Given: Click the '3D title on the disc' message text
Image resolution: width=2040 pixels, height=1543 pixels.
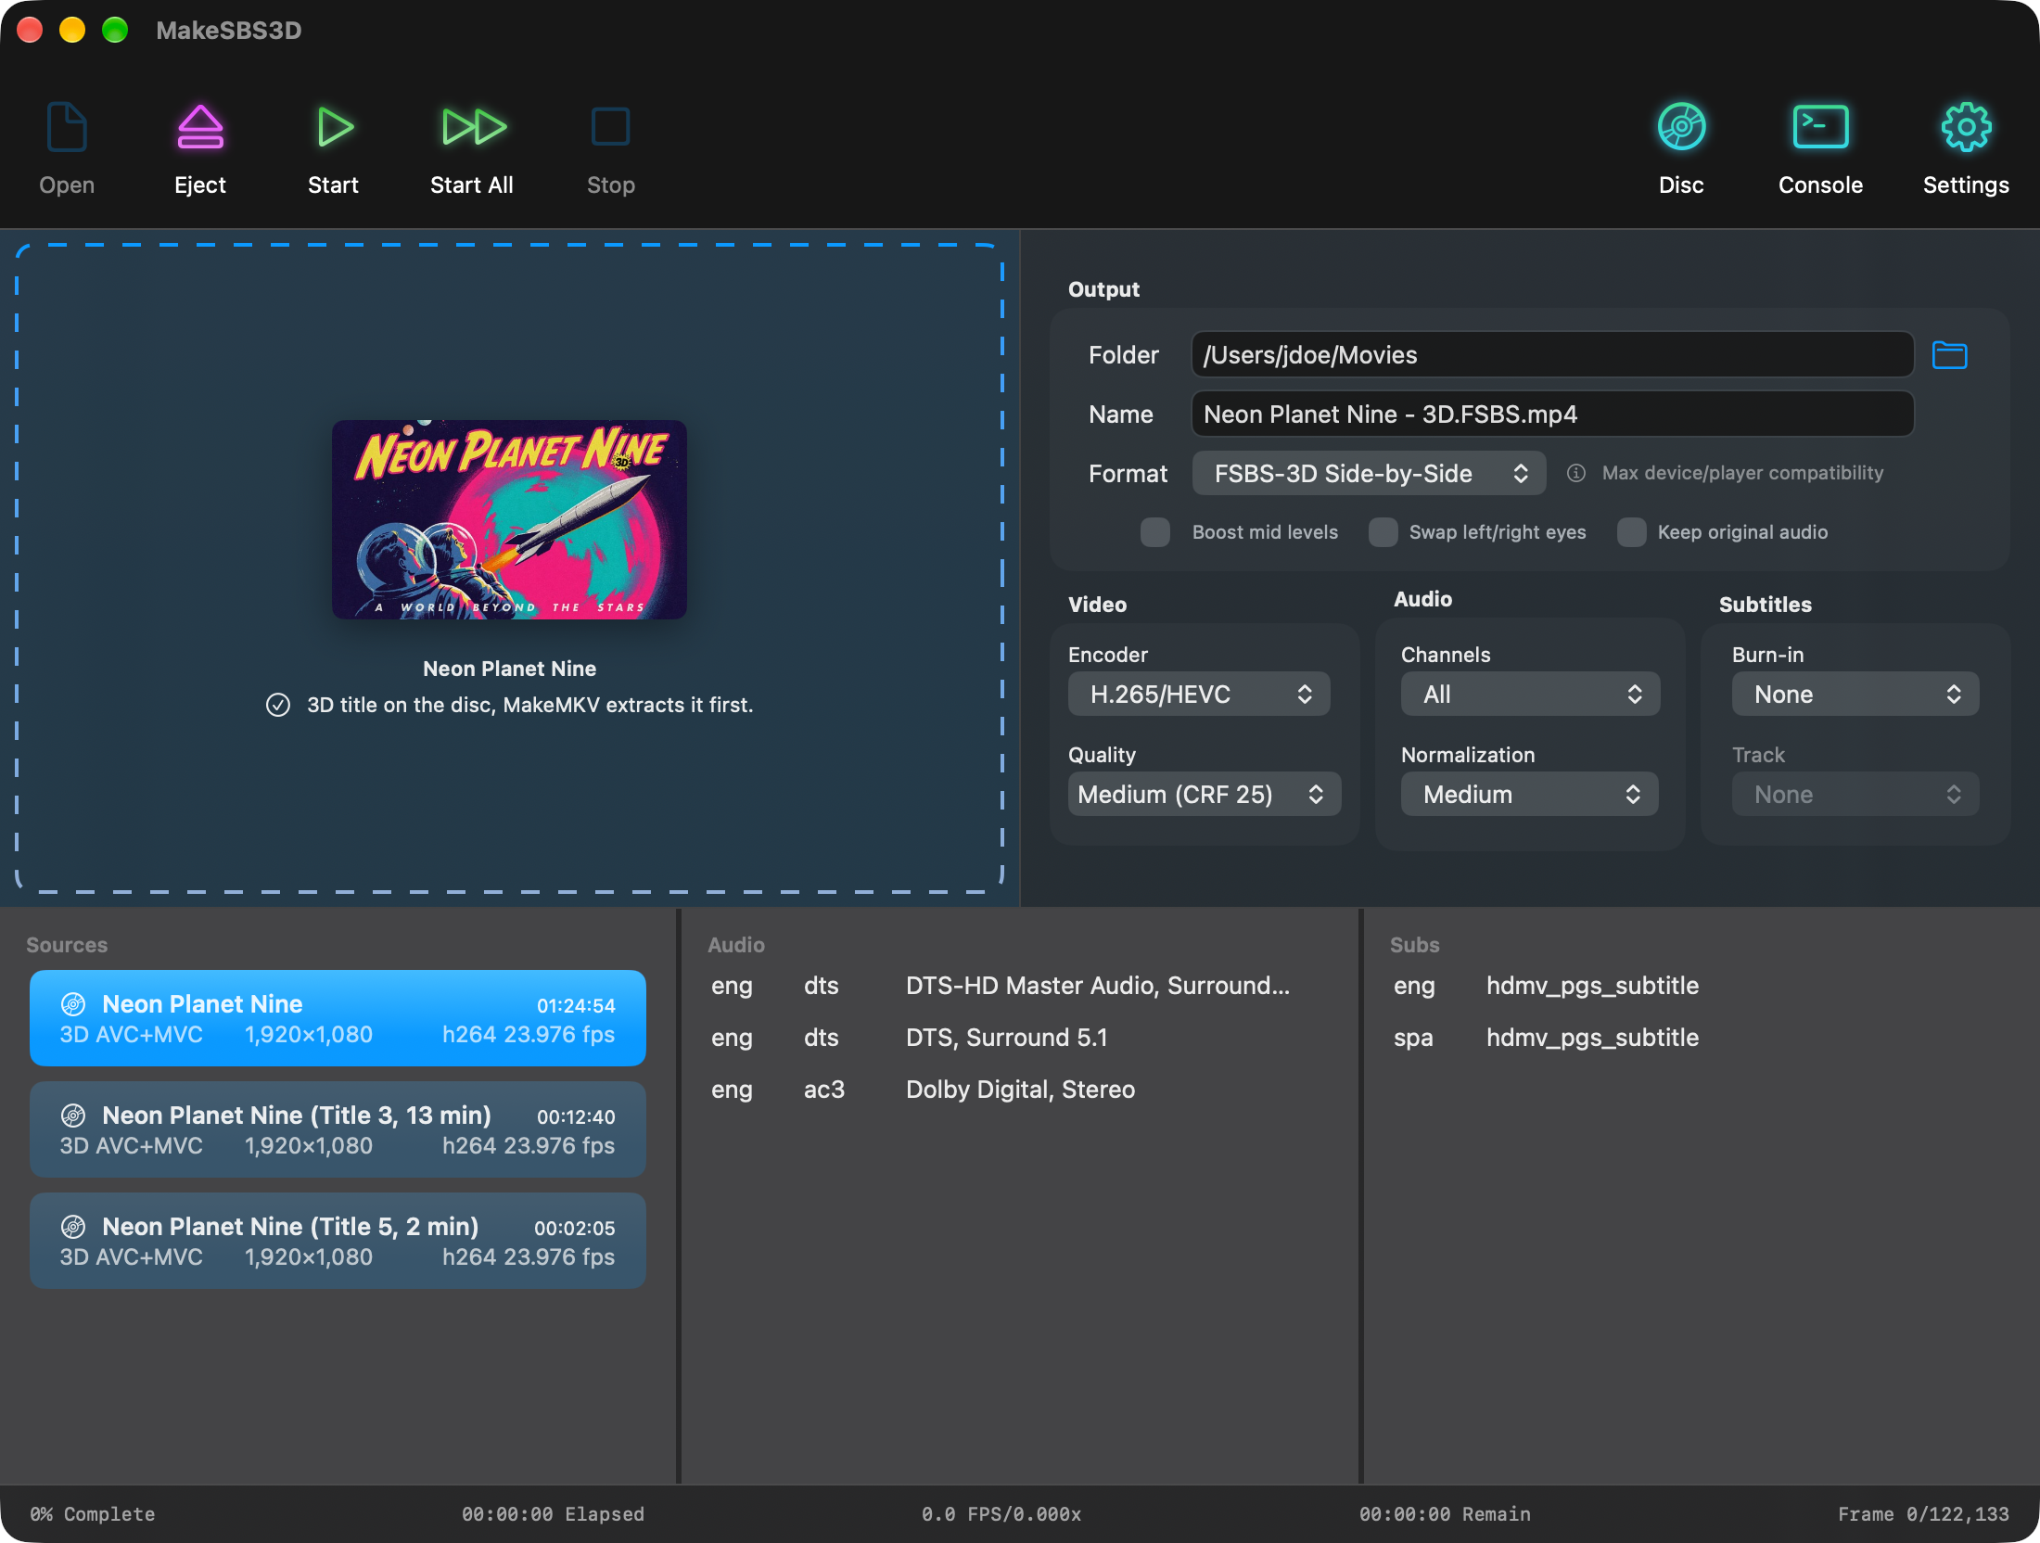Looking at the screenshot, I should click(x=529, y=705).
